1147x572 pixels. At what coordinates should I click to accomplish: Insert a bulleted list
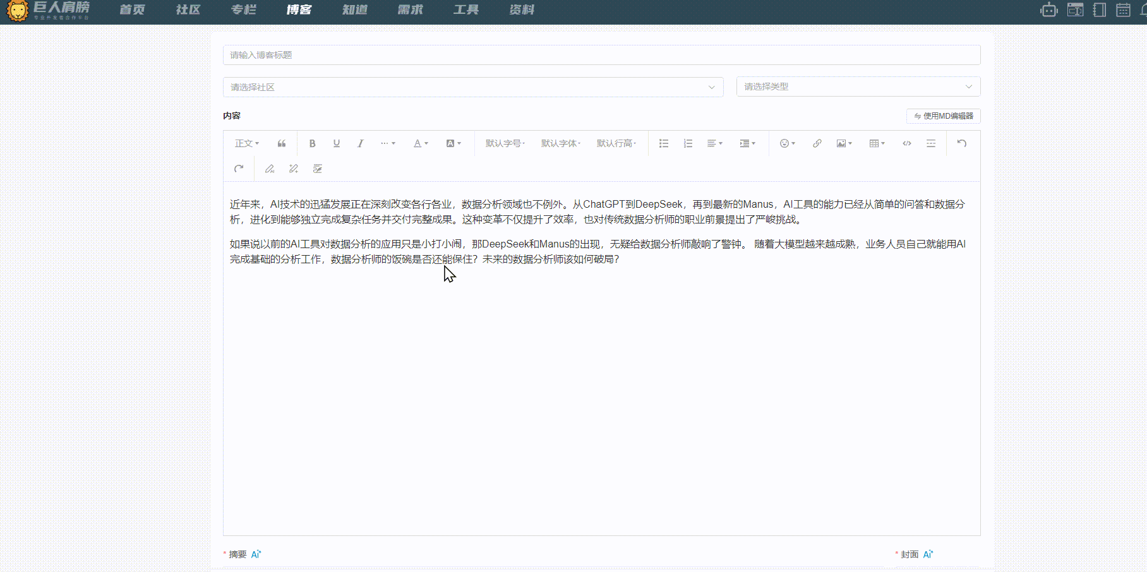click(664, 143)
